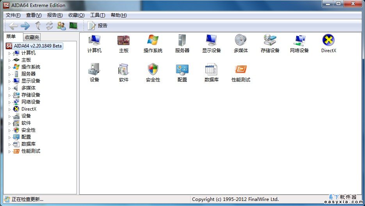Open the 显示设备 monitor icon in main pane
Viewport: 365px width, 206px height.
coord(211,40)
